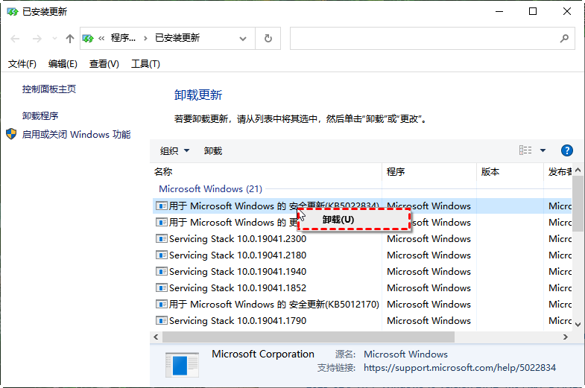Click the horizontal scrollbar thumb
Viewport: 585px width, 388px height.
click(309, 337)
